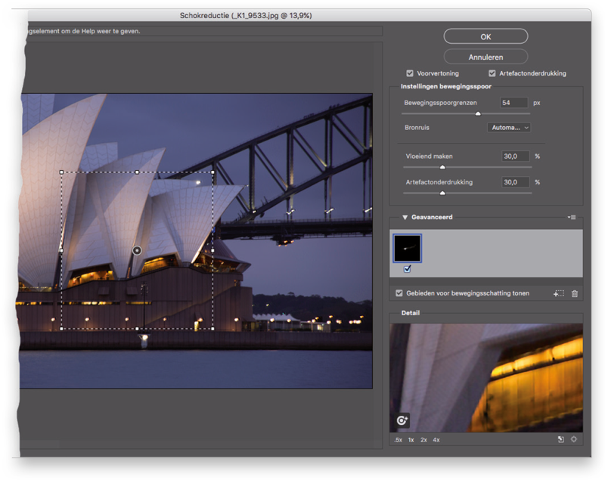
Task: Toggle Gebieden voor bewegingsschatting tonen checkbox
Action: click(399, 293)
